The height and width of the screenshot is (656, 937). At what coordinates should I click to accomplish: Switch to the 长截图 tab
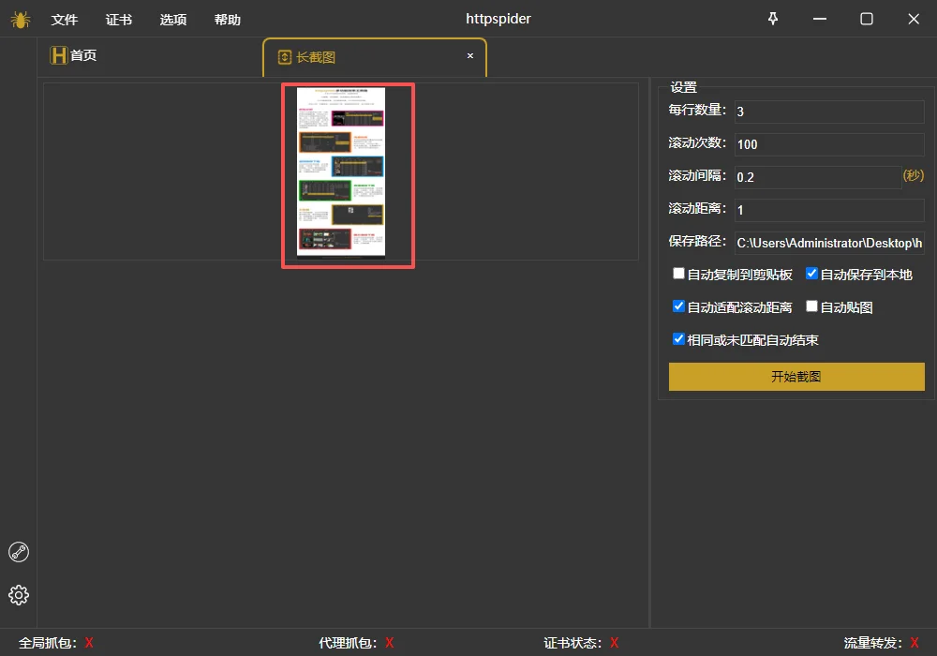(375, 57)
